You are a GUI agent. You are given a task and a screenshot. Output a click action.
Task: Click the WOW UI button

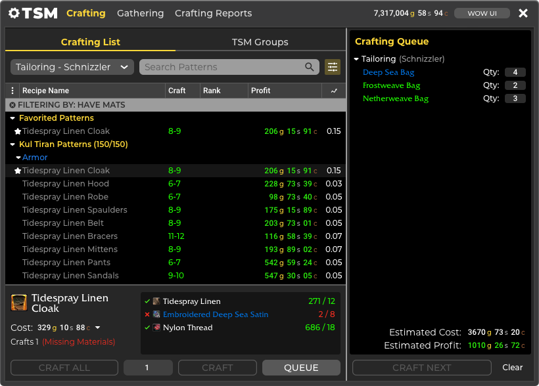[482, 13]
